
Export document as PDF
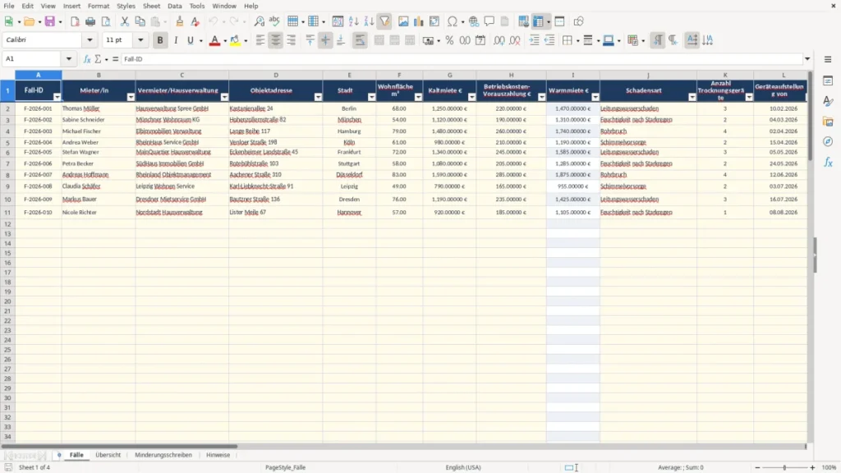(75, 21)
